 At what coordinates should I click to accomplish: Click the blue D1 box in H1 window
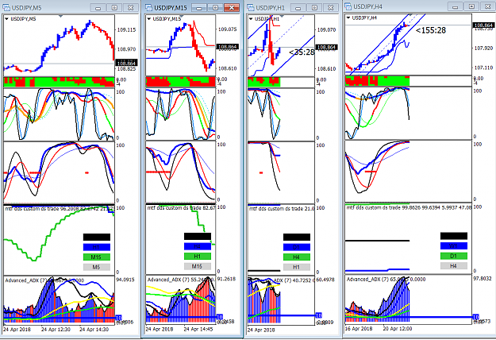coord(296,247)
